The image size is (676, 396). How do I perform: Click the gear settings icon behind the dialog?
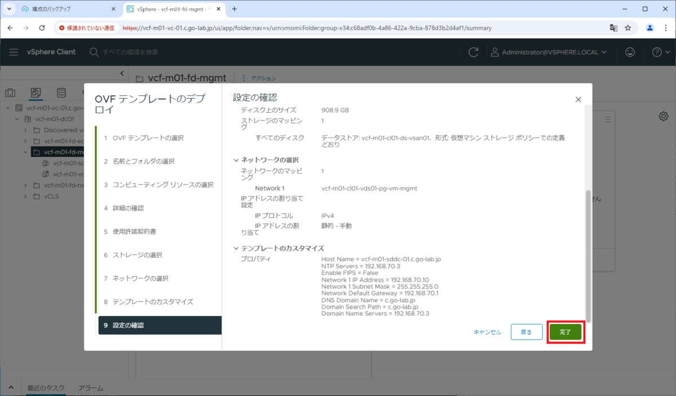pos(664,116)
